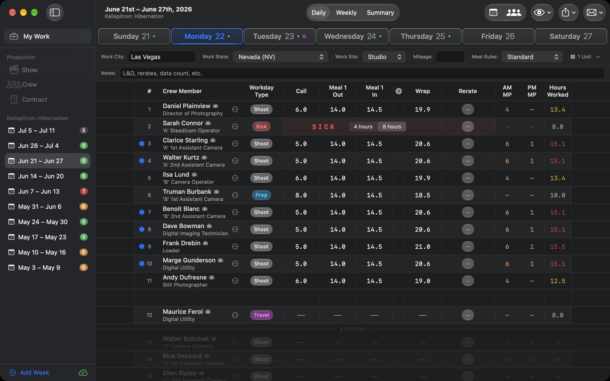Select the Tuesday 23 day tab

click(x=280, y=36)
